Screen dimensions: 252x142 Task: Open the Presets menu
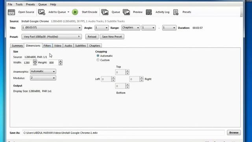[x=30, y=4]
